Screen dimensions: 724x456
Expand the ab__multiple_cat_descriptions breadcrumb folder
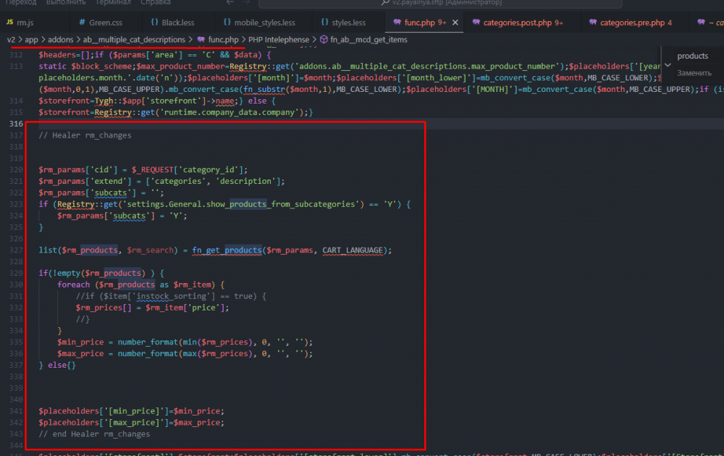coord(133,39)
